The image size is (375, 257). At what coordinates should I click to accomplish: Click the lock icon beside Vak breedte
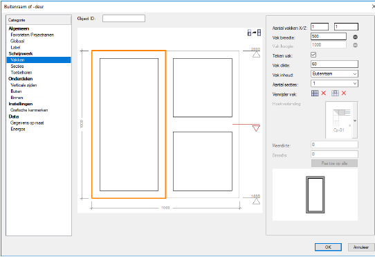click(355, 37)
